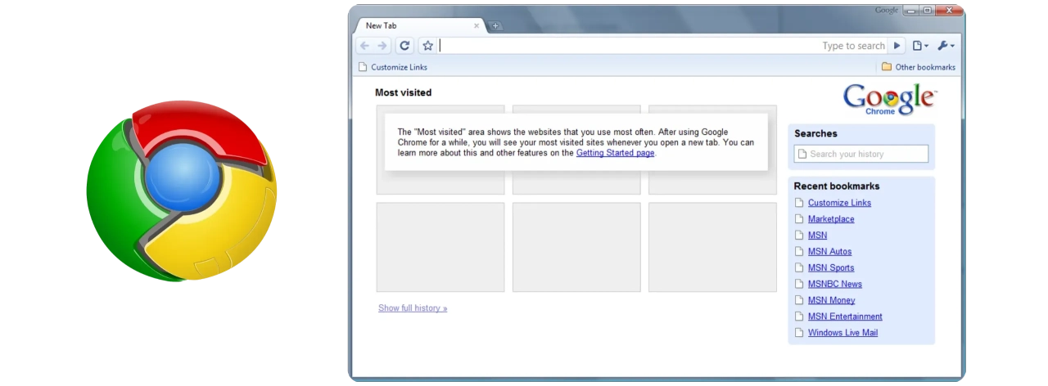Image resolution: width=1048 pixels, height=386 pixels.
Task: Click page icon beside Marketplace bookmark
Action: tap(799, 219)
